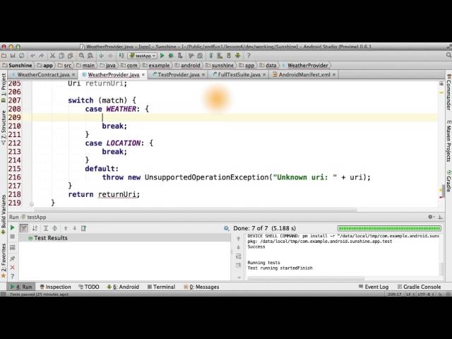
Task: Click Sort alphabetically icon in Run panel
Action: coord(35,228)
